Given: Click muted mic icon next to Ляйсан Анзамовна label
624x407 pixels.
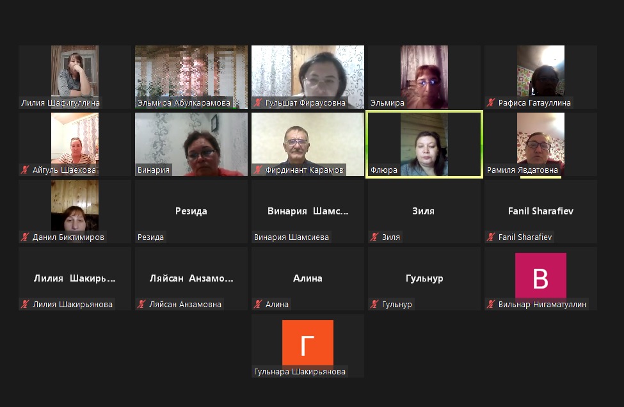Looking at the screenshot, I should (x=142, y=305).
